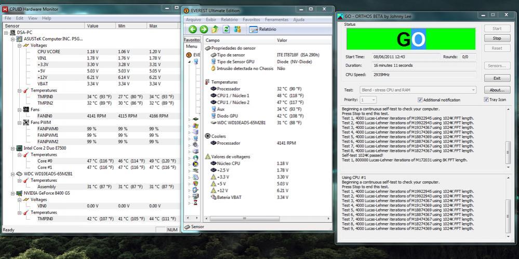Collapse the ASUSTeK Computer INC. node
Viewport: 519px width, 259px height.
[x=13, y=39]
